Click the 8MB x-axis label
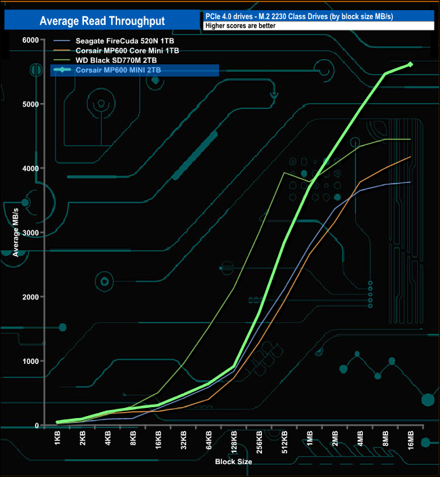The image size is (440, 477). coord(385,438)
